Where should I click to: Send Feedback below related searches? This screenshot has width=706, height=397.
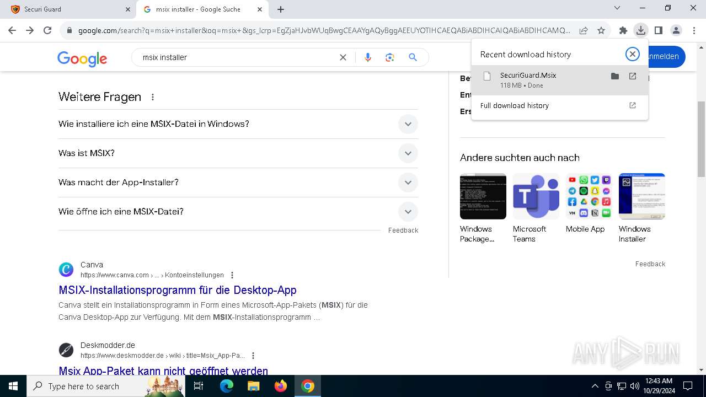tap(650, 264)
